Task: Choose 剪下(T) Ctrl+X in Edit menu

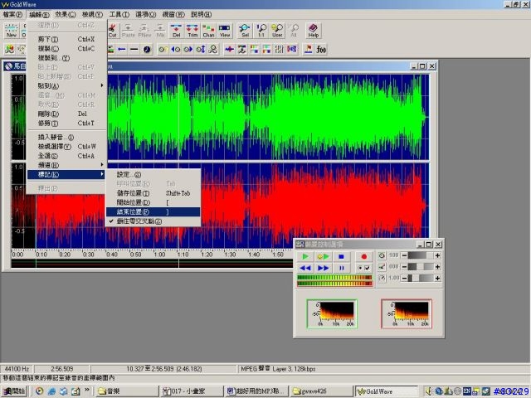Action: tap(66, 39)
